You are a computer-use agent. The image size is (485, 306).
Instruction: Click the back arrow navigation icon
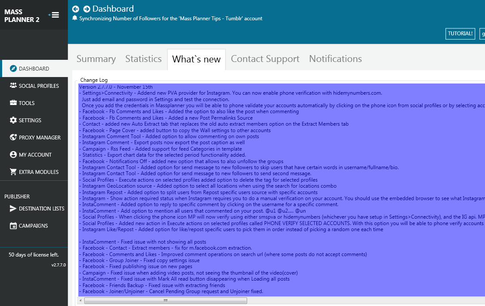coord(76,9)
